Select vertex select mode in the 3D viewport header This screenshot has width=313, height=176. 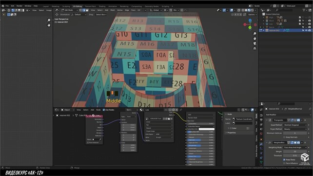tap(81, 10)
